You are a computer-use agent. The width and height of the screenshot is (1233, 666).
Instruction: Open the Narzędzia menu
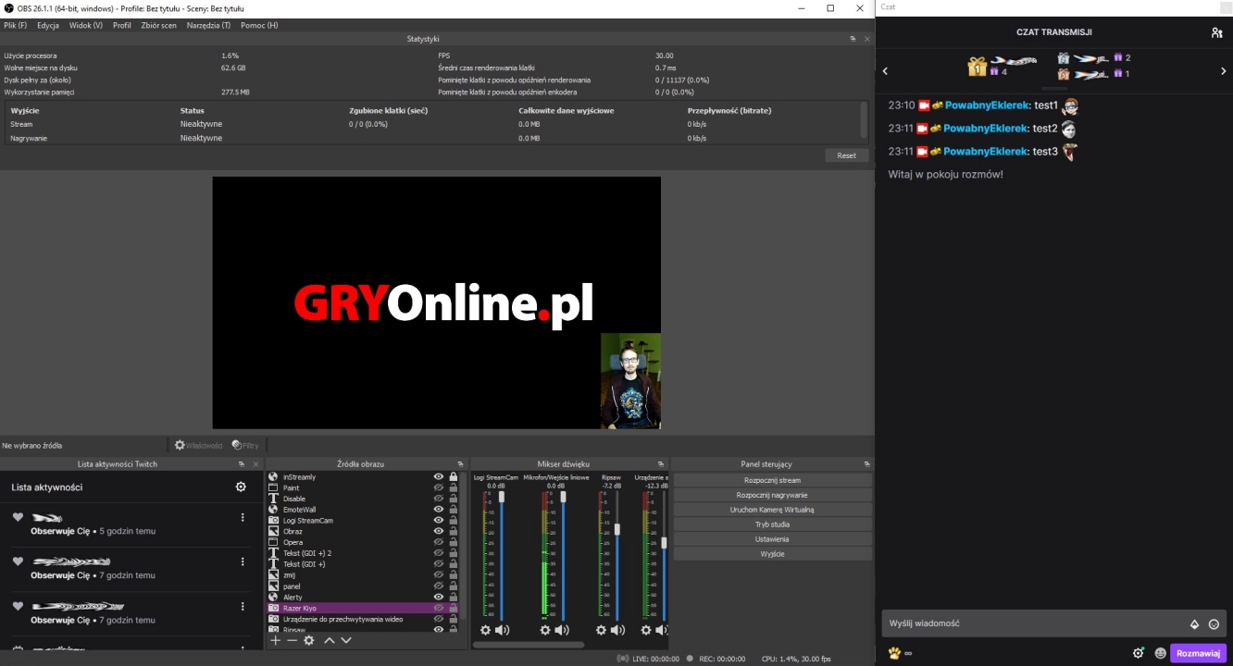pos(209,25)
